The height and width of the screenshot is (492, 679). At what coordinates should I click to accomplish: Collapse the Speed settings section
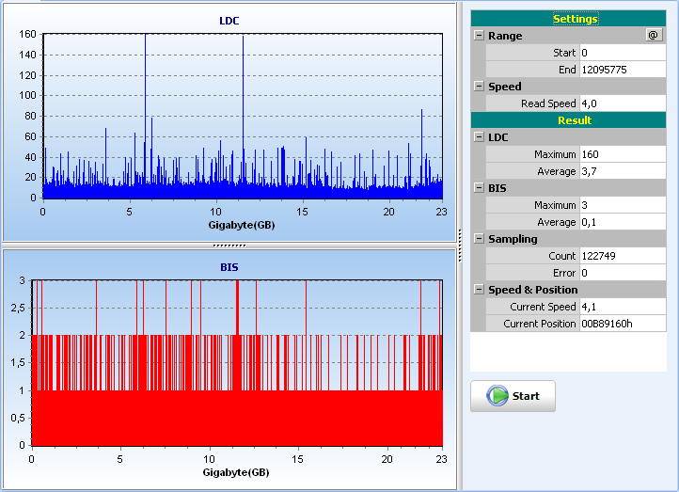coord(479,86)
